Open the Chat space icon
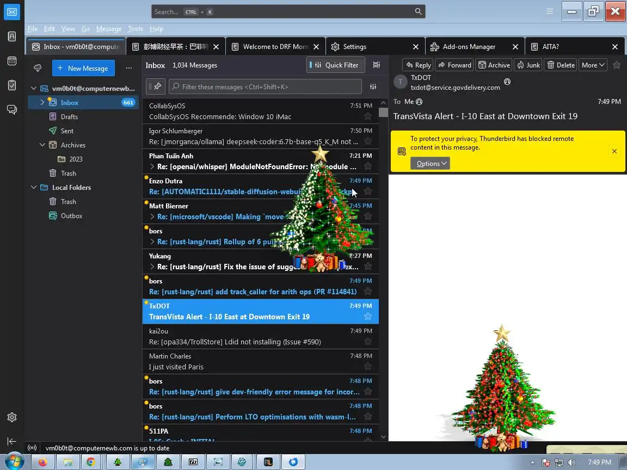This screenshot has width=627, height=470. tap(12, 109)
